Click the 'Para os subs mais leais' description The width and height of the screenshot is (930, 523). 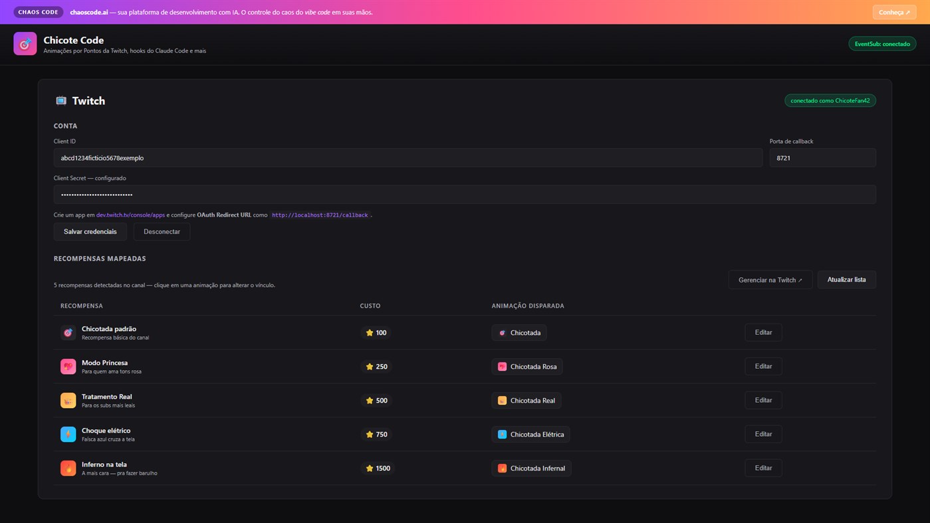pyautogui.click(x=108, y=405)
